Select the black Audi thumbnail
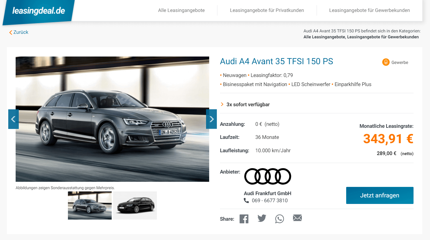Image resolution: width=430 pixels, height=240 pixels. point(135,205)
